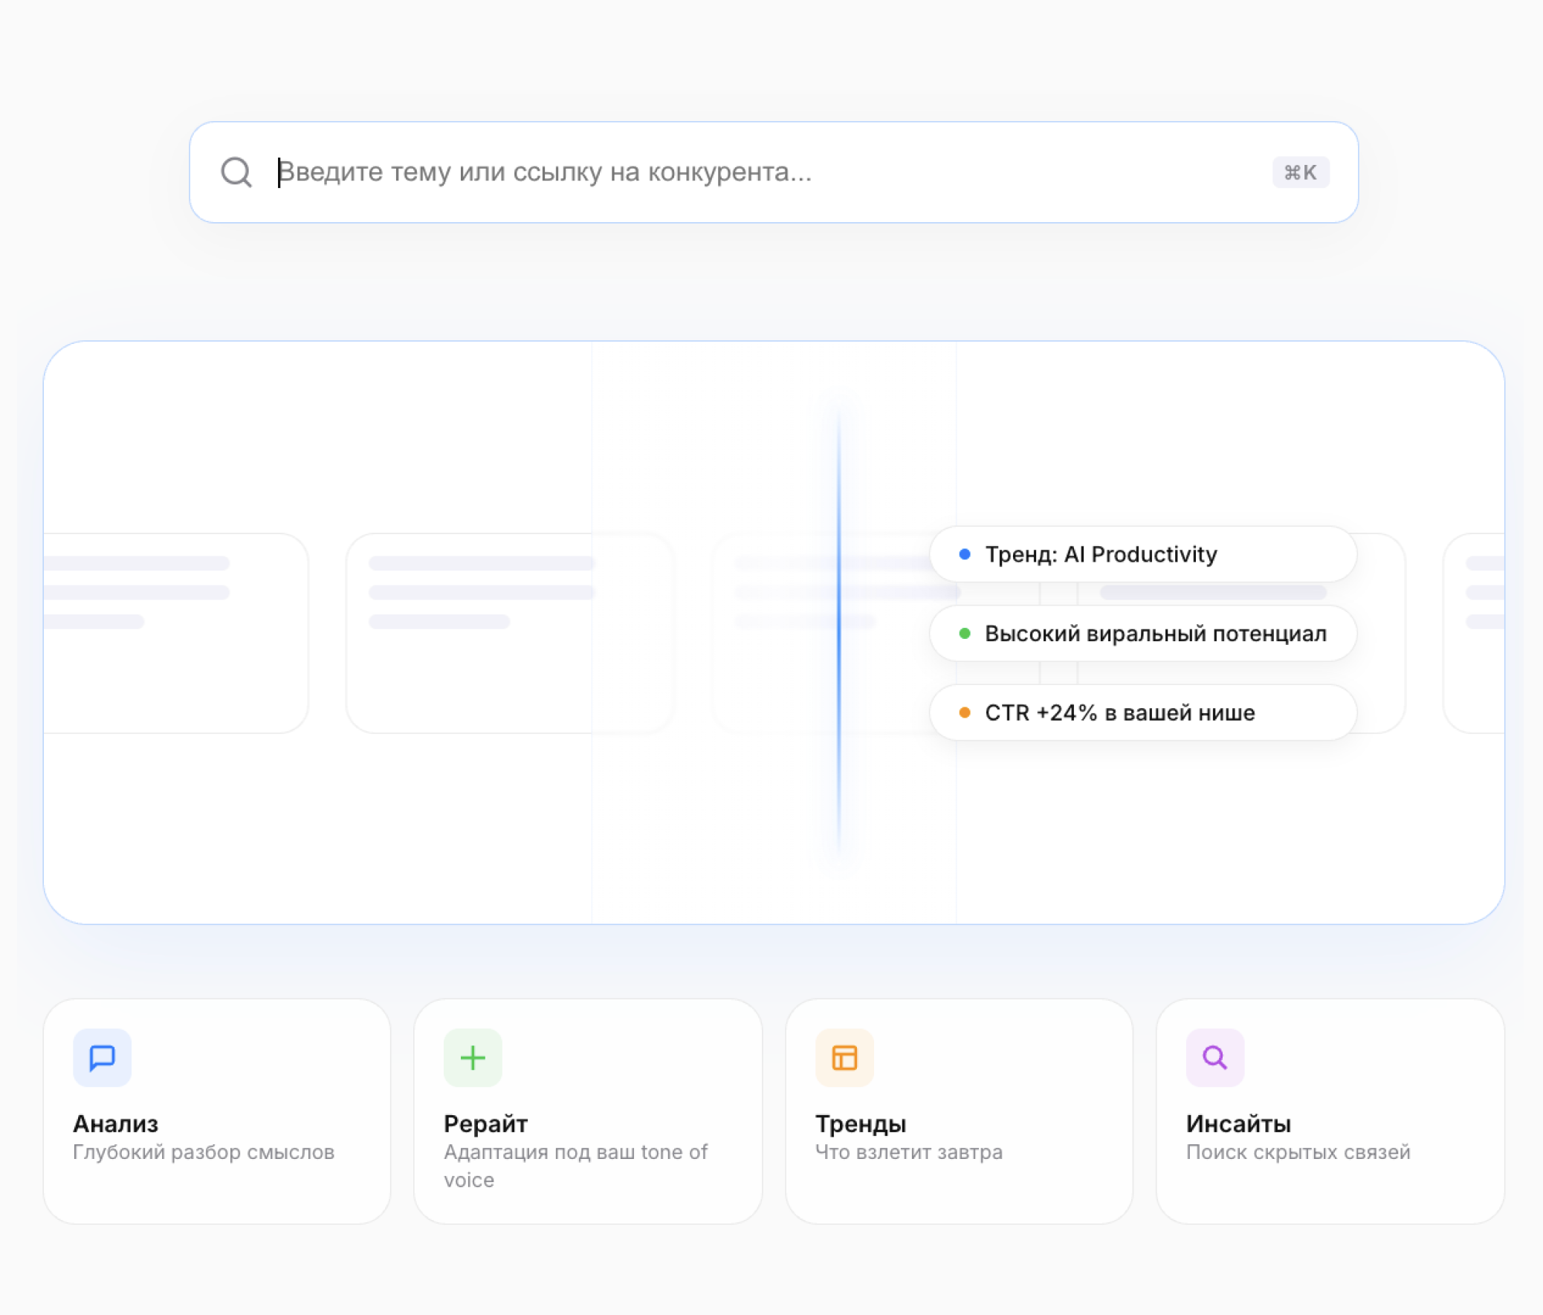
Task: Click the ⌘K shortcut badge
Action: [x=1300, y=172]
